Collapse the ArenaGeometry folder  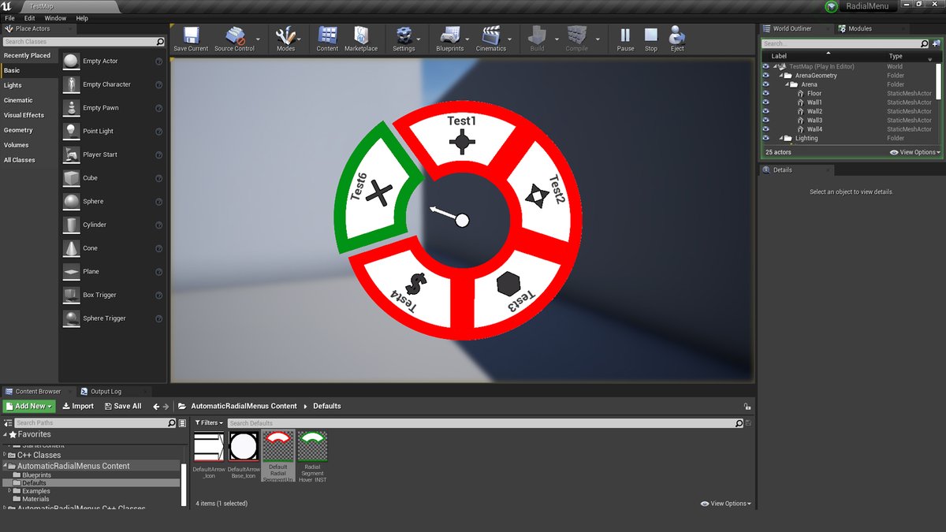[782, 75]
